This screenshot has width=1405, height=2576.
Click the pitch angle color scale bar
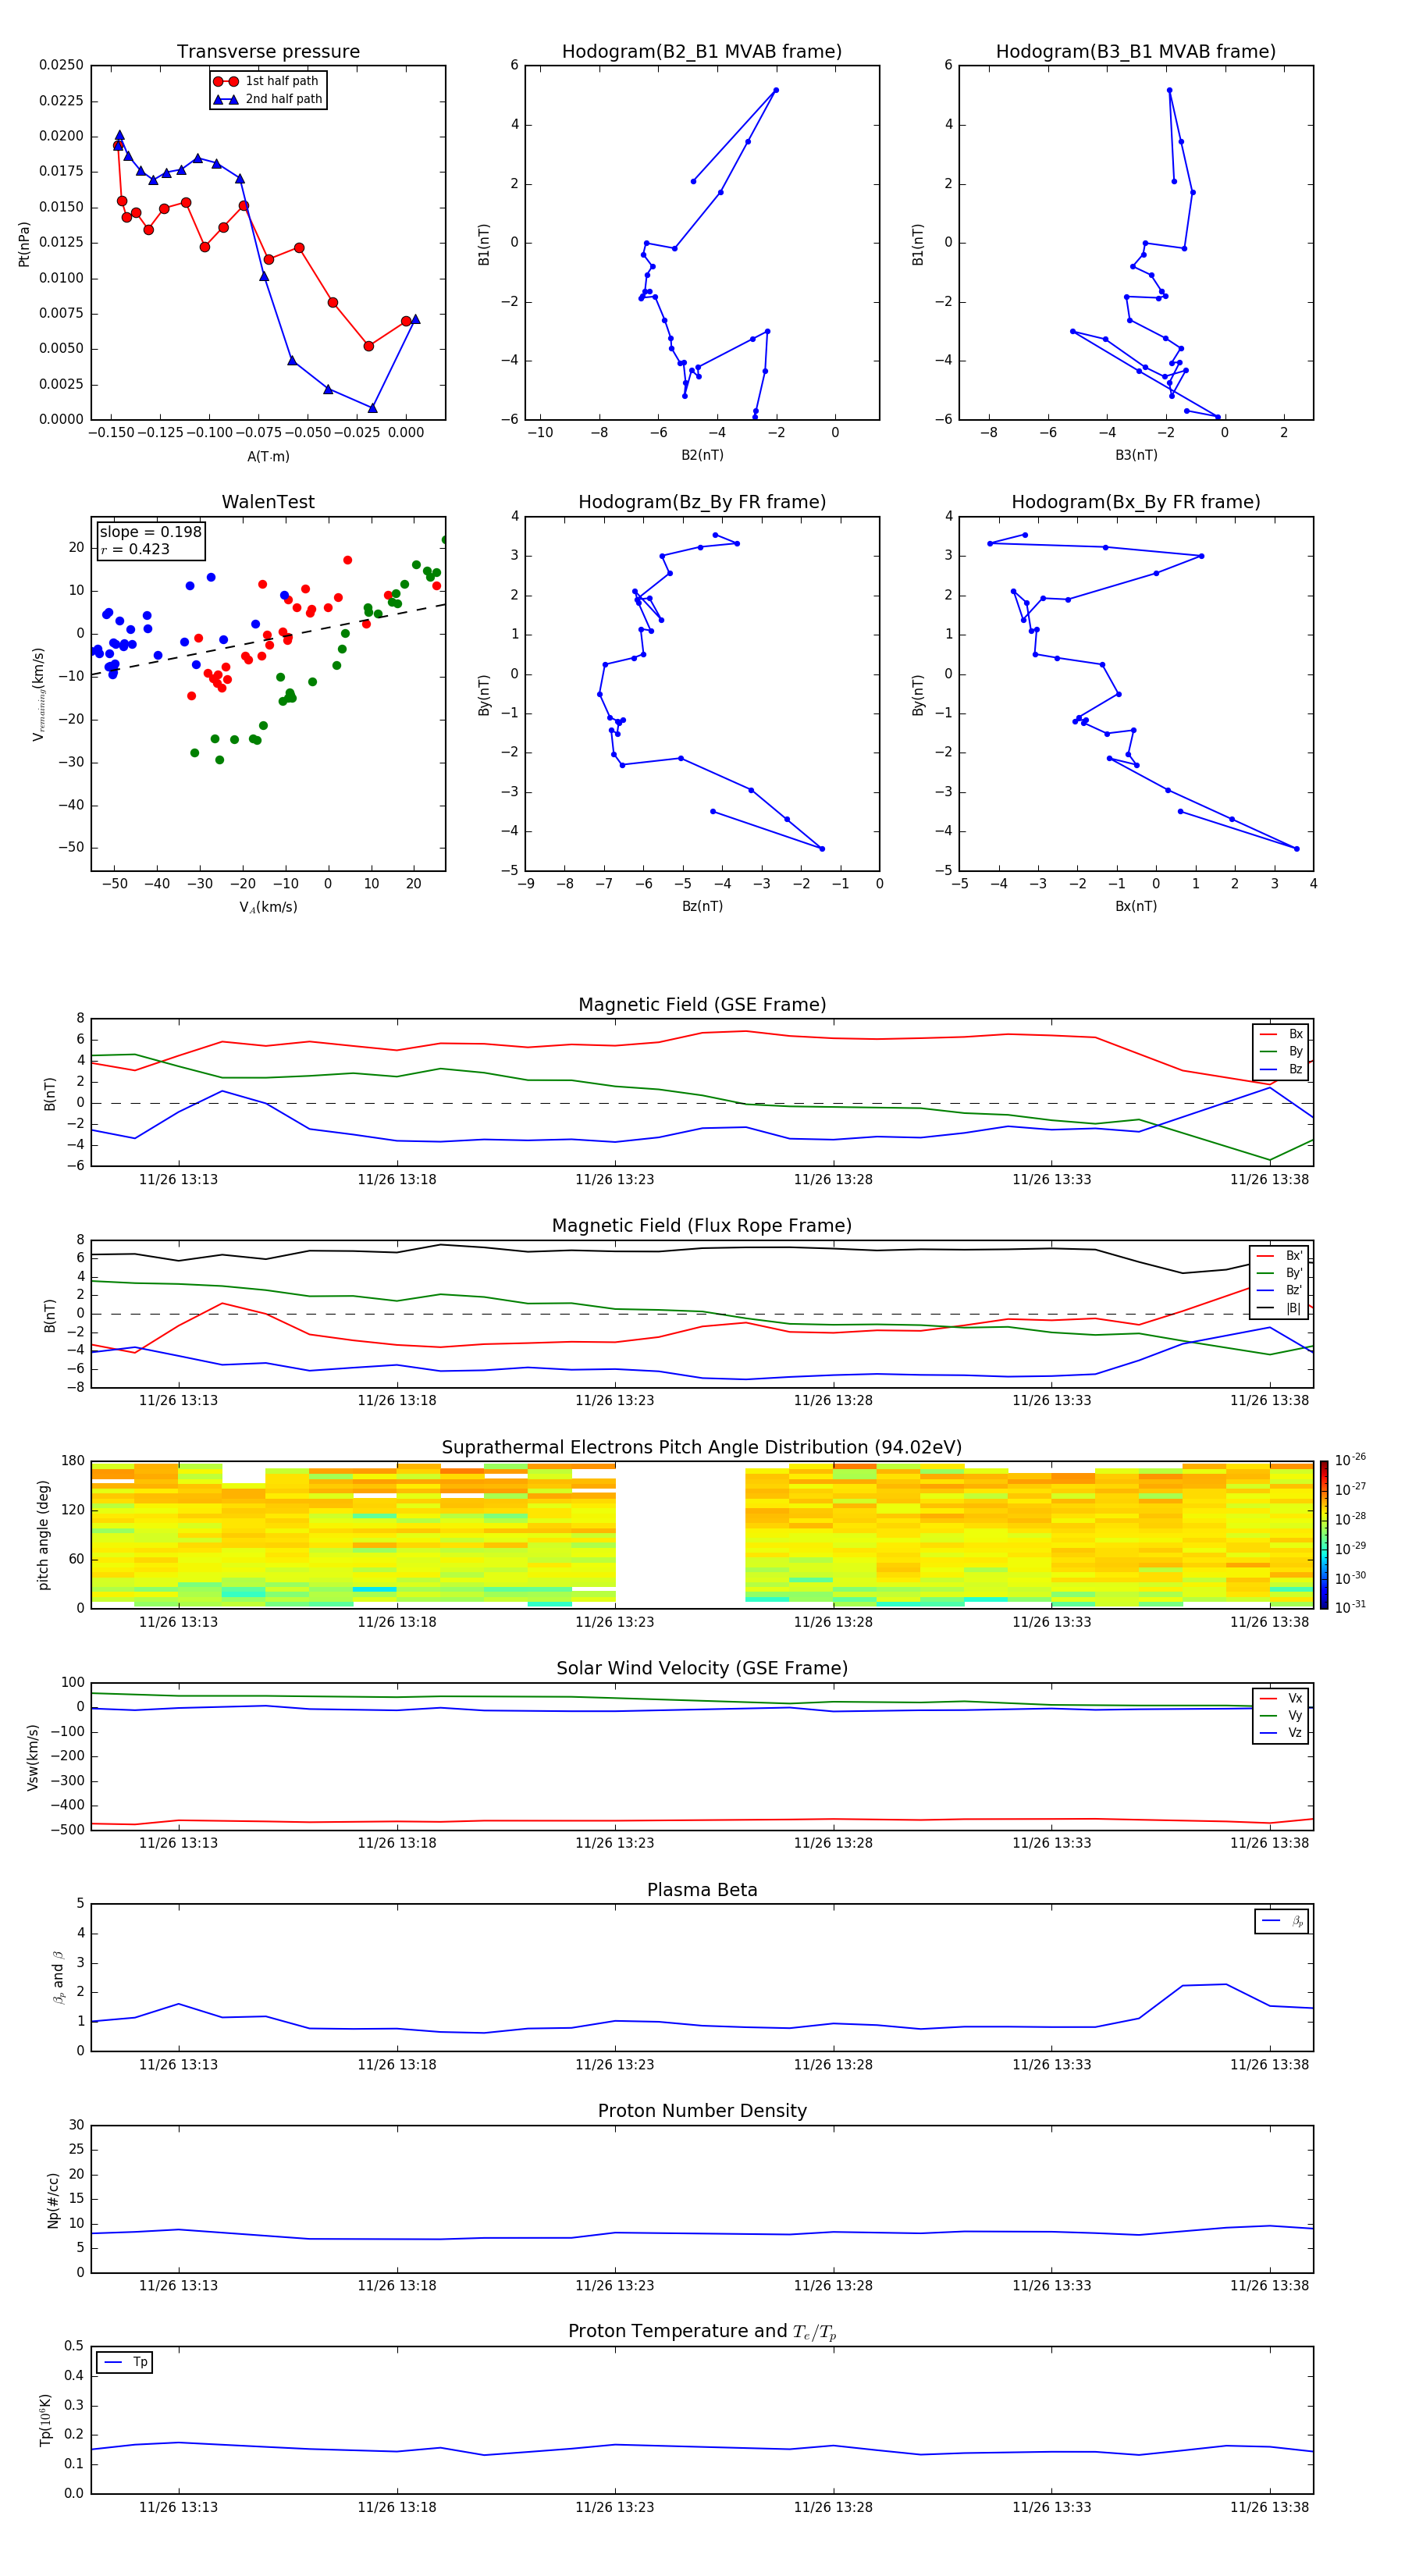click(1323, 1534)
